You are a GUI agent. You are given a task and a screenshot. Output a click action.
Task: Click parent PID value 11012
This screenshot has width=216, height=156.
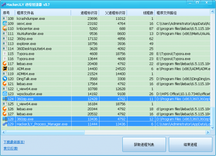[121, 18]
